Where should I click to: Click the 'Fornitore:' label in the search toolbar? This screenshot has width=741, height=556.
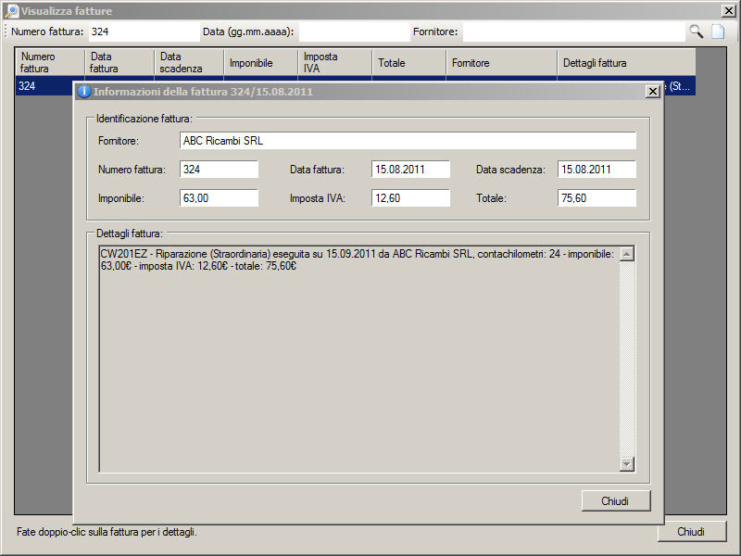coord(435,32)
